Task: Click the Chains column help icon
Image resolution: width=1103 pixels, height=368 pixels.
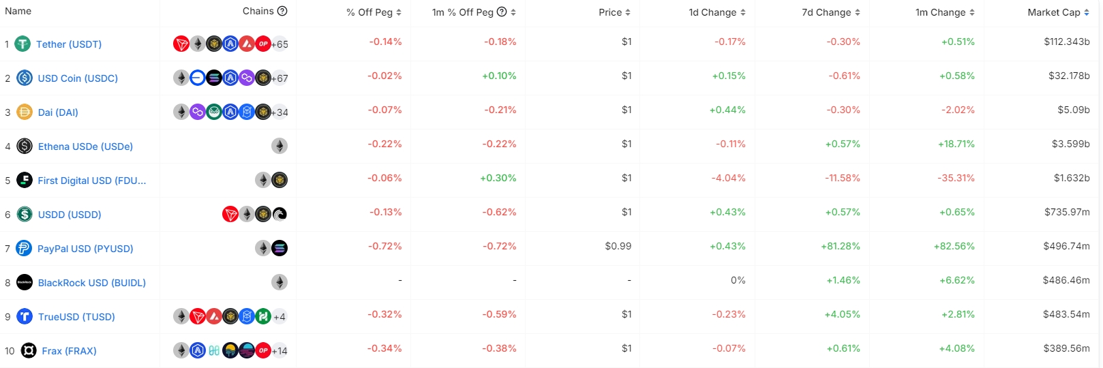Action: pos(282,11)
